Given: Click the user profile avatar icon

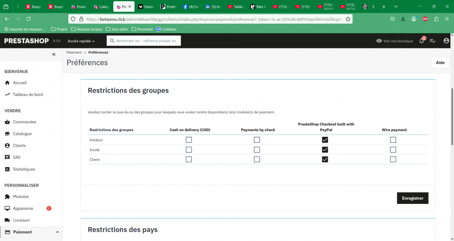Looking at the screenshot, I should [446, 41].
